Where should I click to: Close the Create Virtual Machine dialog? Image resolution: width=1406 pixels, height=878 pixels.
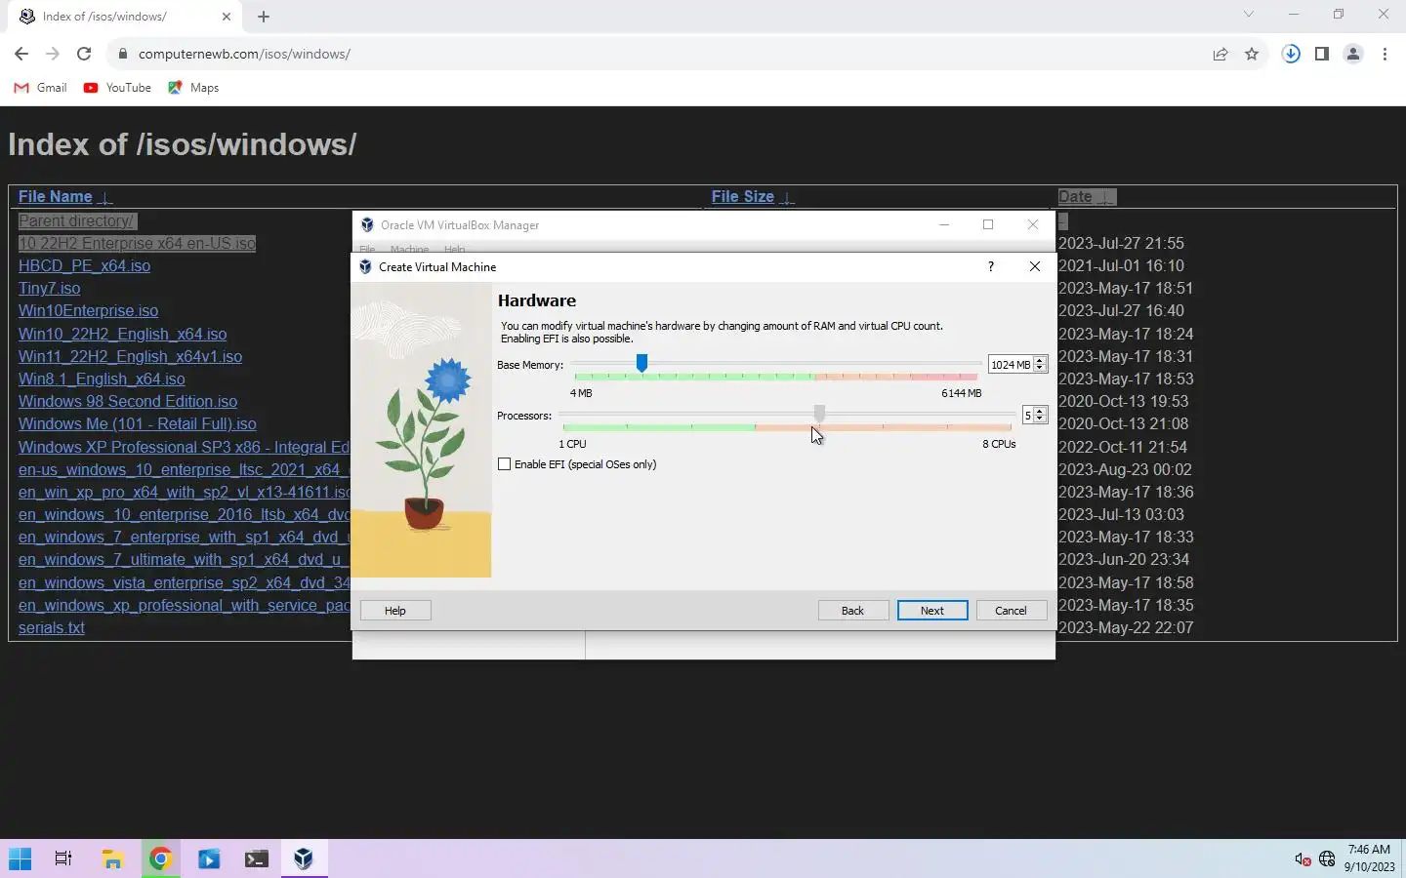1035,266
